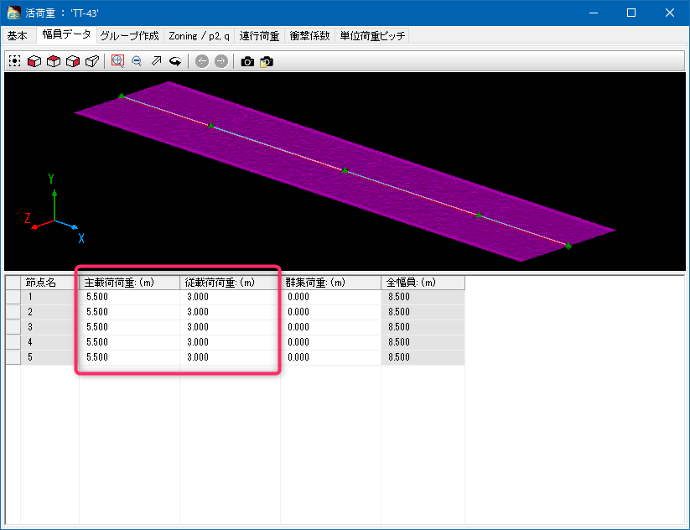Edit 従載荷荷重 value 3.000 for node 1
Image resolution: width=690 pixels, height=530 pixels.
tap(231, 297)
